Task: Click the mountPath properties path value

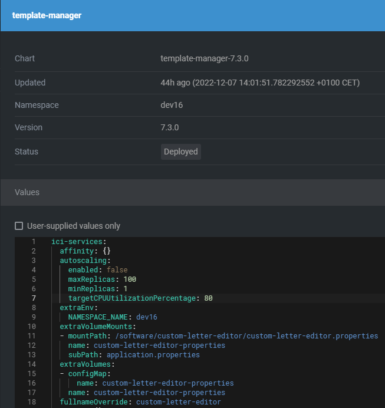Action: (246, 336)
